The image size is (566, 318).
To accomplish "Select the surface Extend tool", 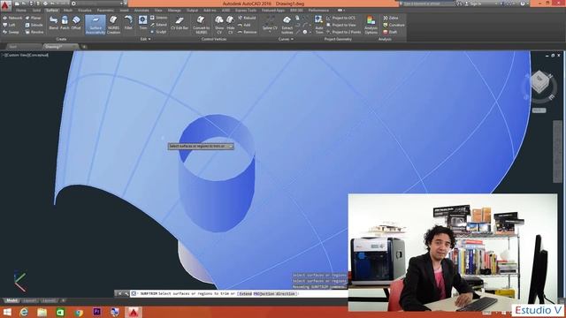I will click(x=158, y=25).
